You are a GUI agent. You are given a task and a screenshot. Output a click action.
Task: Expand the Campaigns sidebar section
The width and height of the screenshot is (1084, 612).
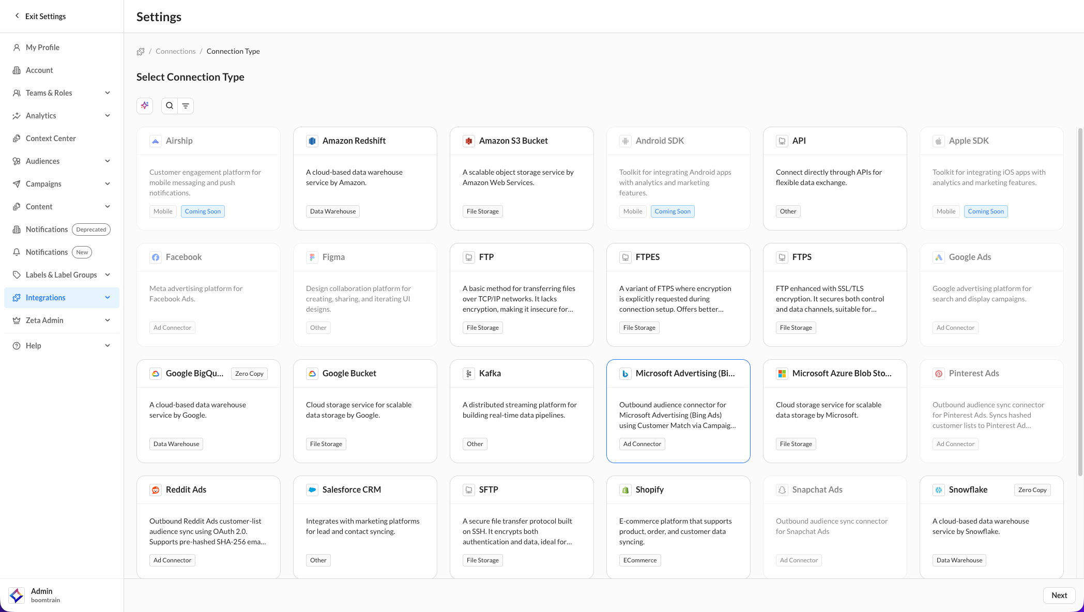[x=61, y=184]
